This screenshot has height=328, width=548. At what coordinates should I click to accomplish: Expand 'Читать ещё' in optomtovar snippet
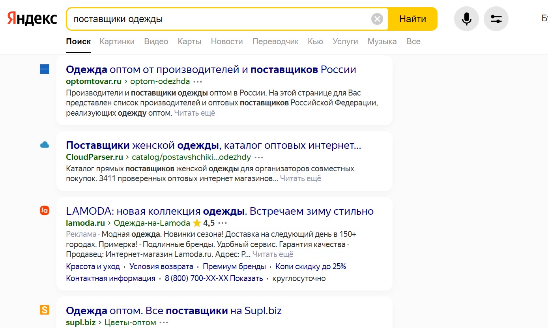(x=195, y=113)
